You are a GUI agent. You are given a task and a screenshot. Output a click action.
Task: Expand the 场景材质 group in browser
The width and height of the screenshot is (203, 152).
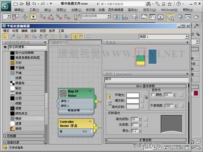[x=24, y=142]
